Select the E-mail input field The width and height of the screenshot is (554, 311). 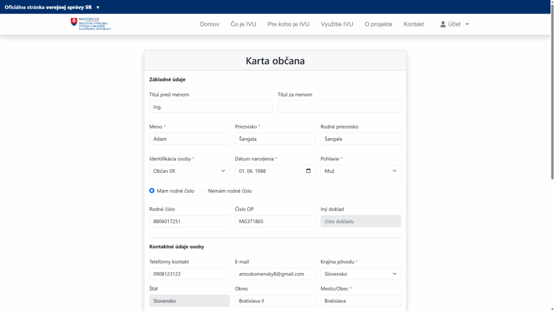[275, 273]
